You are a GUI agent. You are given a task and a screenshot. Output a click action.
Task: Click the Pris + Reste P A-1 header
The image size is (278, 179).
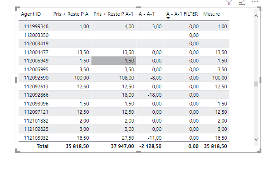113,14
